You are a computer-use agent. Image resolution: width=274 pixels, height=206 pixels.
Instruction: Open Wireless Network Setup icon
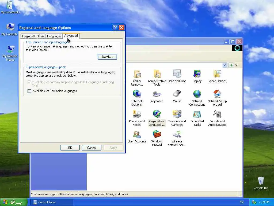177,135
